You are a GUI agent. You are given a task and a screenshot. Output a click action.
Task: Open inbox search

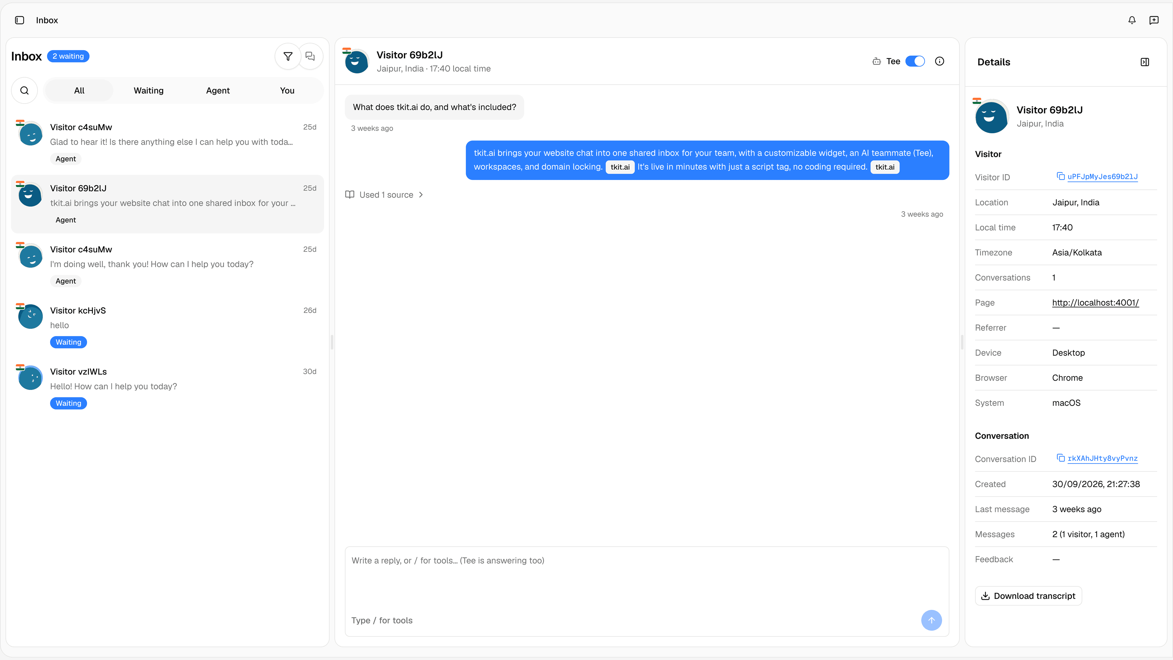pos(24,91)
